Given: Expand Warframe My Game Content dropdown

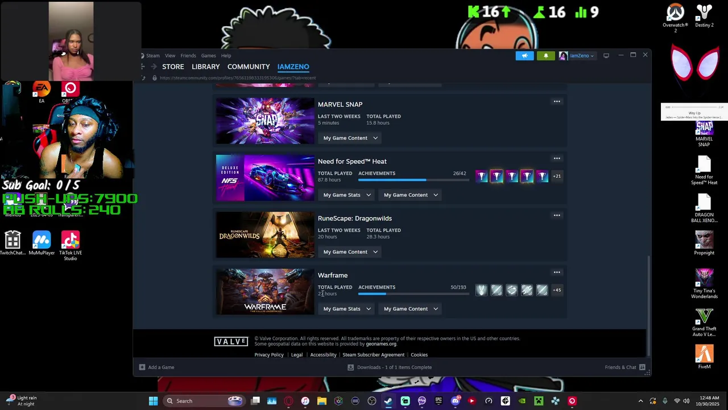Looking at the screenshot, I should click(x=411, y=309).
